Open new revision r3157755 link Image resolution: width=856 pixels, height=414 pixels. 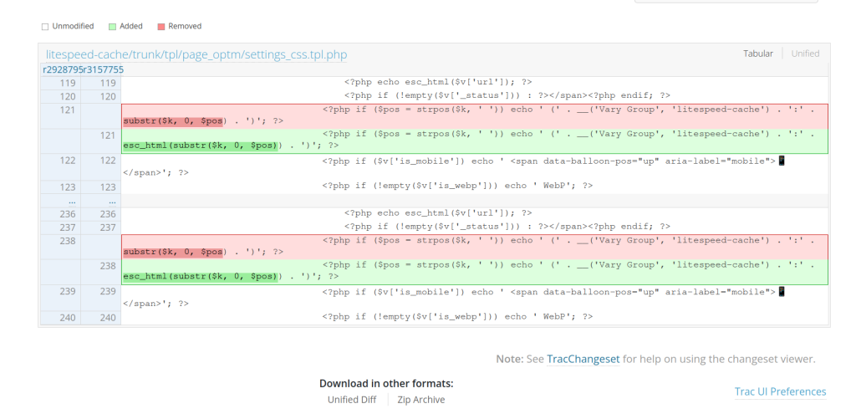coord(104,70)
